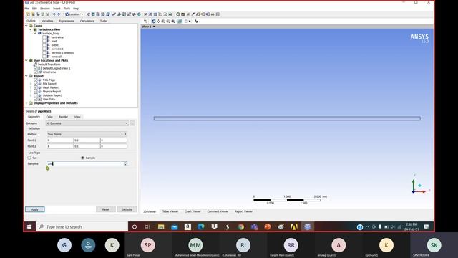Click the select-mode arrow icon in viewer toolbar
Image resolution: width=458 pixels, height=258 pixels.
click(145, 21)
